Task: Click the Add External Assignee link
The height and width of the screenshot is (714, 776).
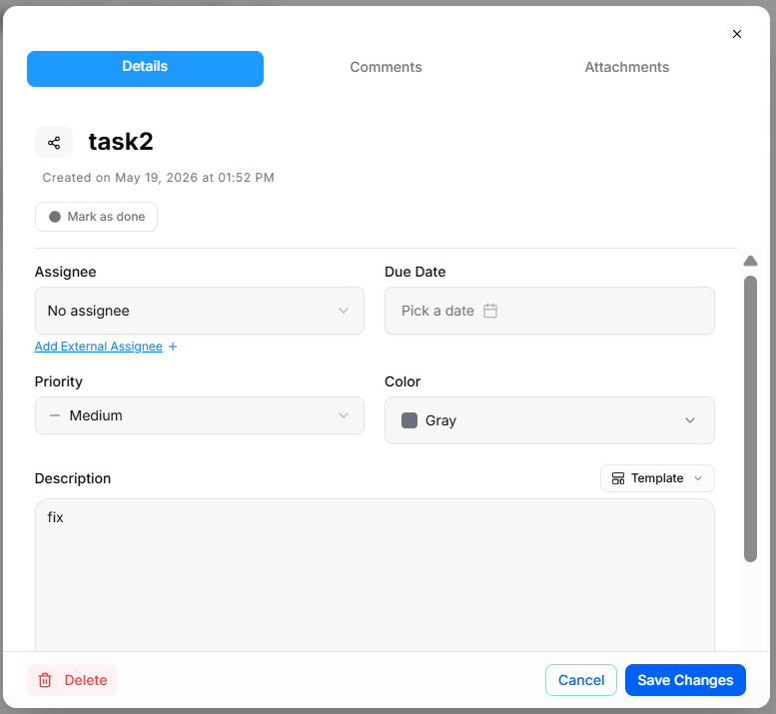Action: [99, 347]
